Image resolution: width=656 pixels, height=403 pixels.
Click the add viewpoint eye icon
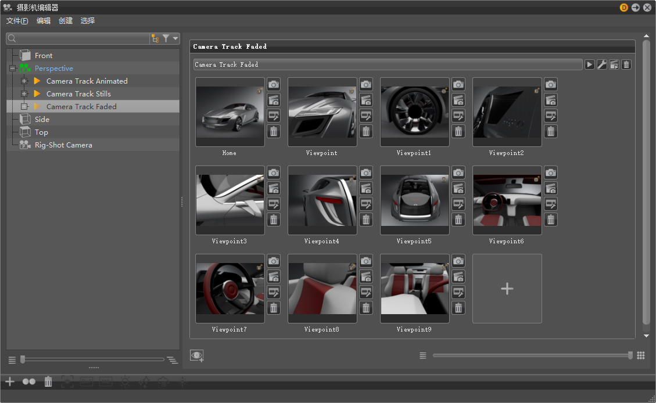click(197, 355)
